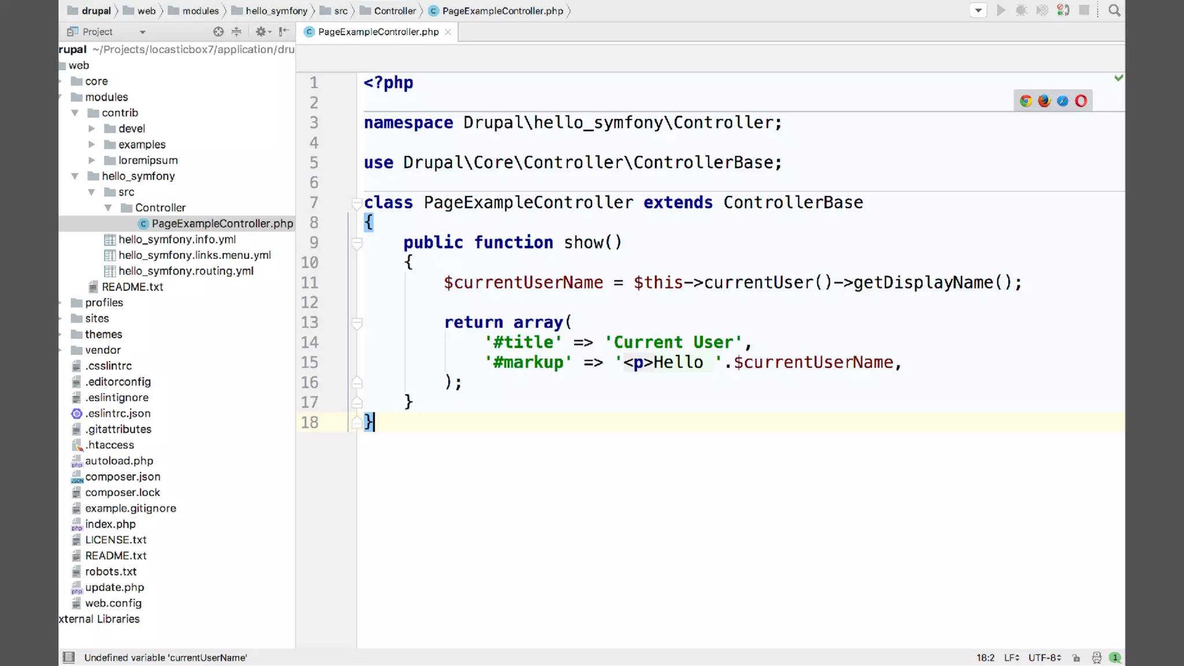Click the Search Everywhere magnifier icon

[1114, 10]
